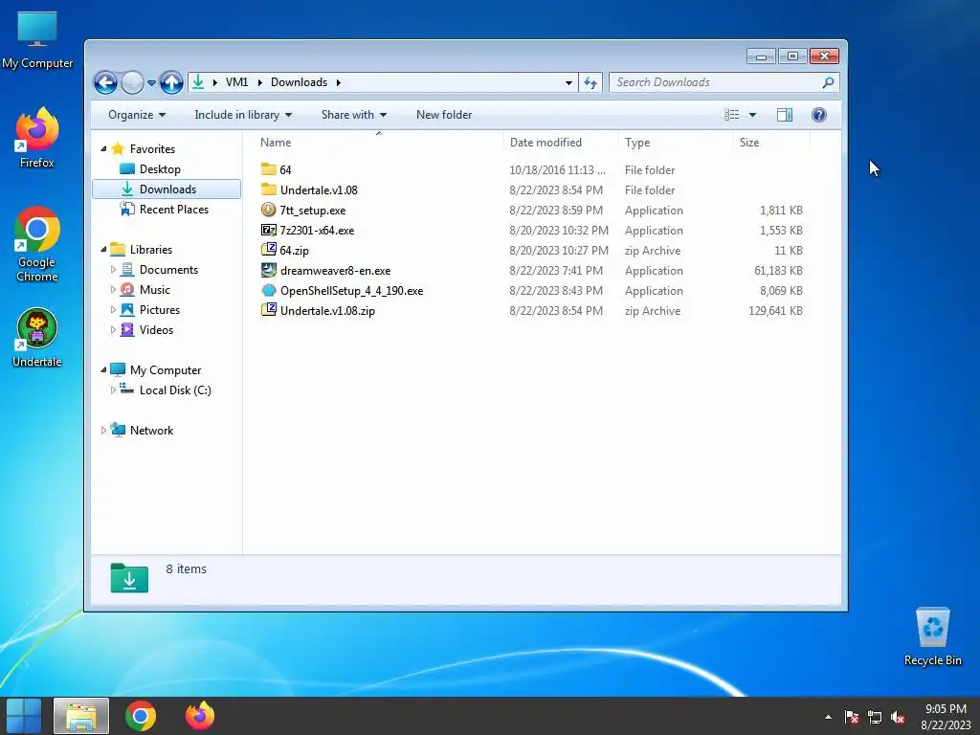Select Local Disk (C:)
This screenshot has height=735, width=980.
175,390
